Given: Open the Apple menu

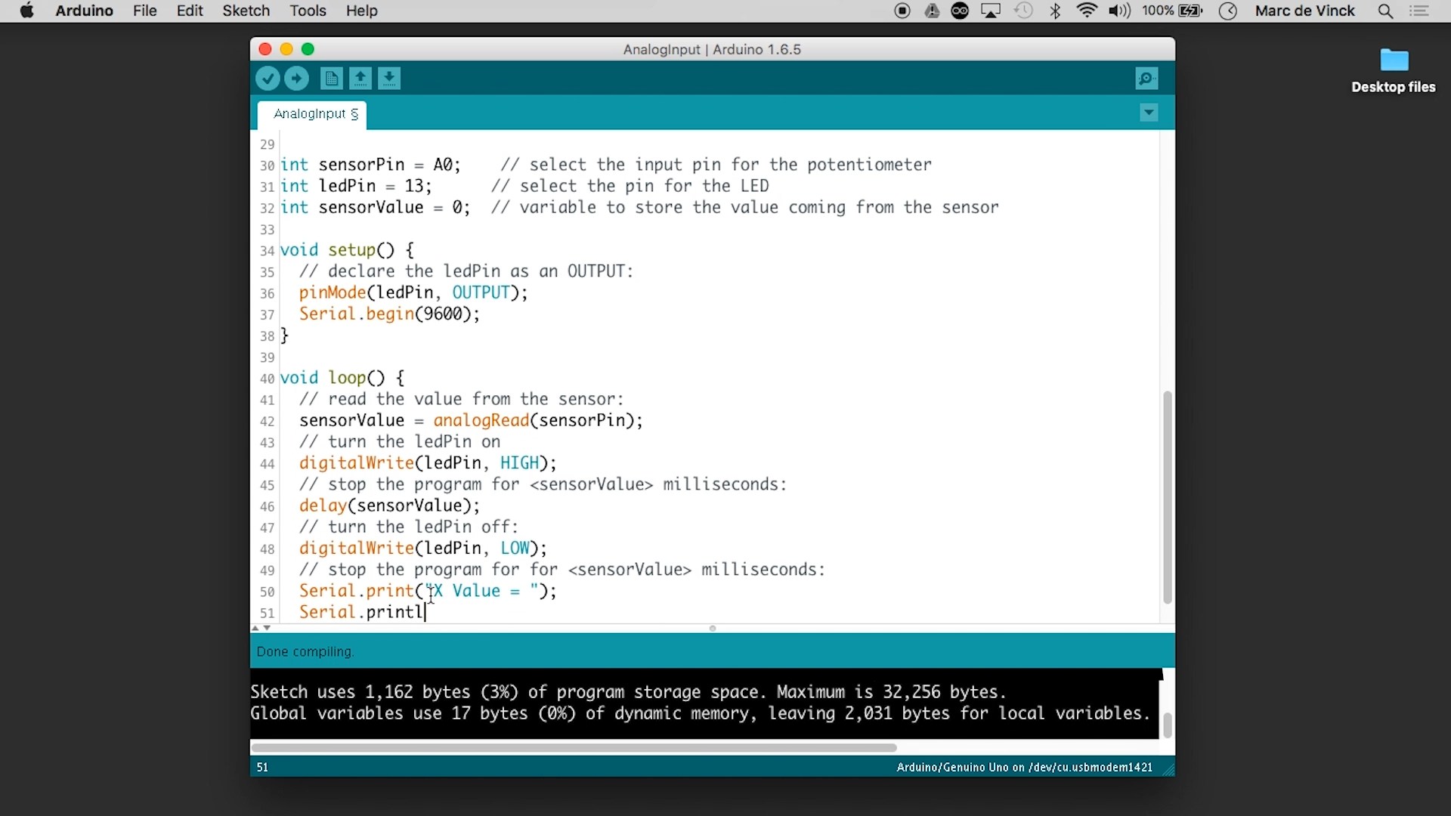Looking at the screenshot, I should [x=26, y=11].
